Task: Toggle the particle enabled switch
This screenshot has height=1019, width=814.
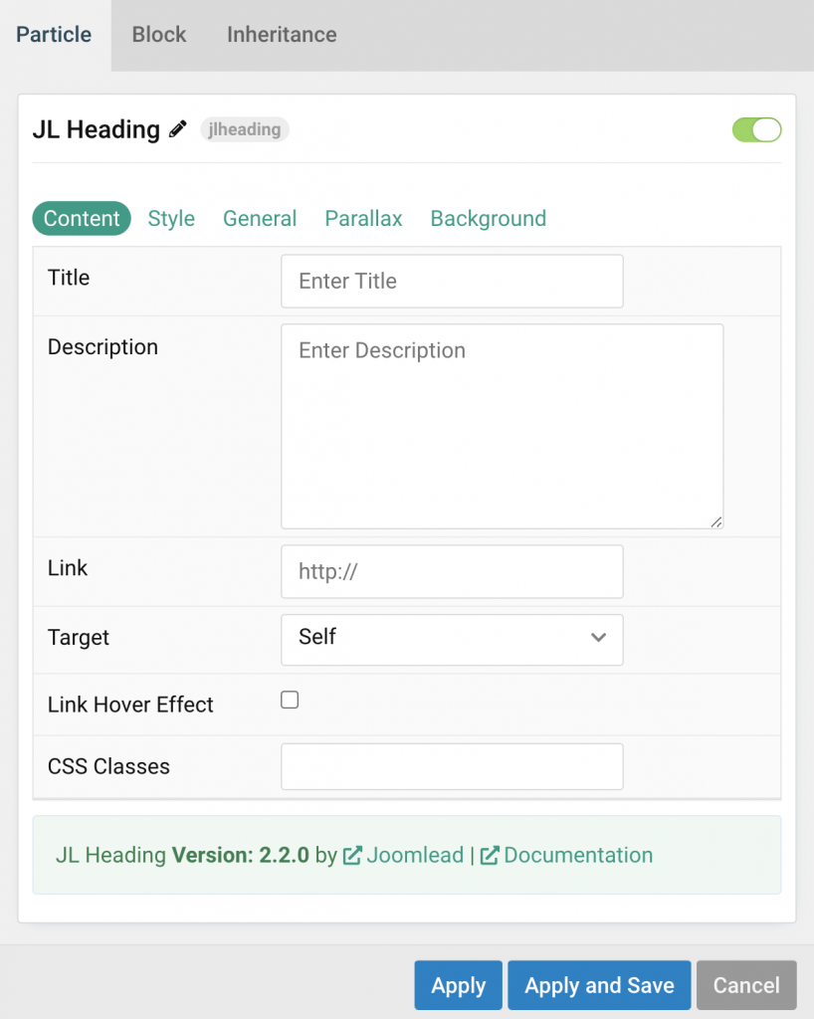Action: 756,129
